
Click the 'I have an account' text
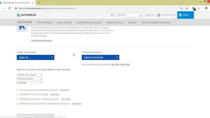click(x=26, y=52)
